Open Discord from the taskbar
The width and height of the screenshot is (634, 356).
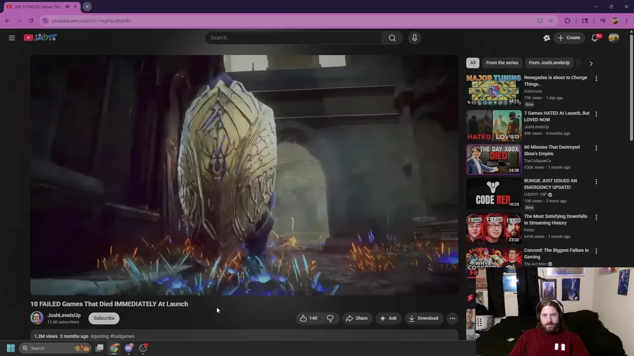[129, 348]
